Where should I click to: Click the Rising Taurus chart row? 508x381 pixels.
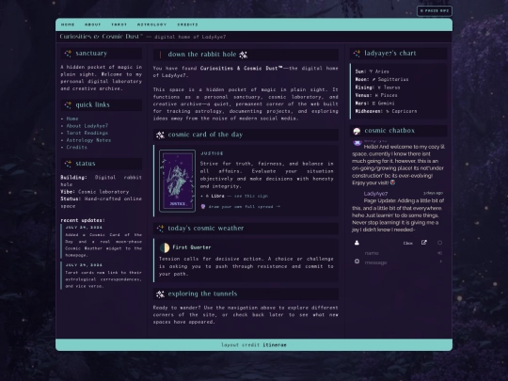coord(377,87)
